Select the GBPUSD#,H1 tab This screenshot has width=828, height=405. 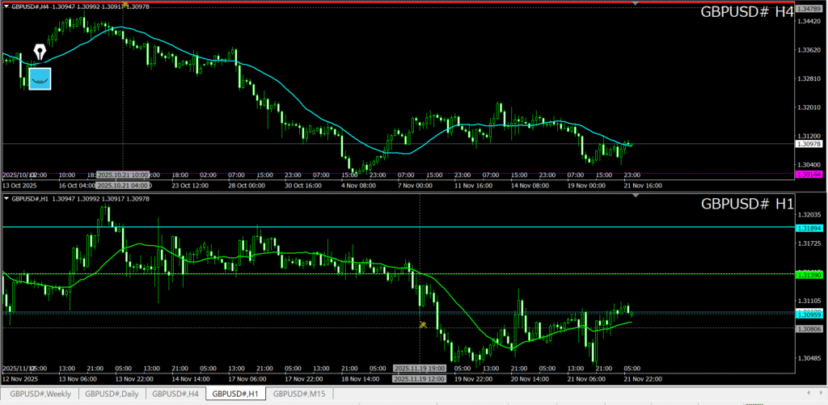pos(235,394)
